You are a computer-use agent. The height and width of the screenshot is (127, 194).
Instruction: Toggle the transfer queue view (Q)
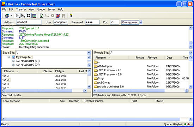[29, 16]
